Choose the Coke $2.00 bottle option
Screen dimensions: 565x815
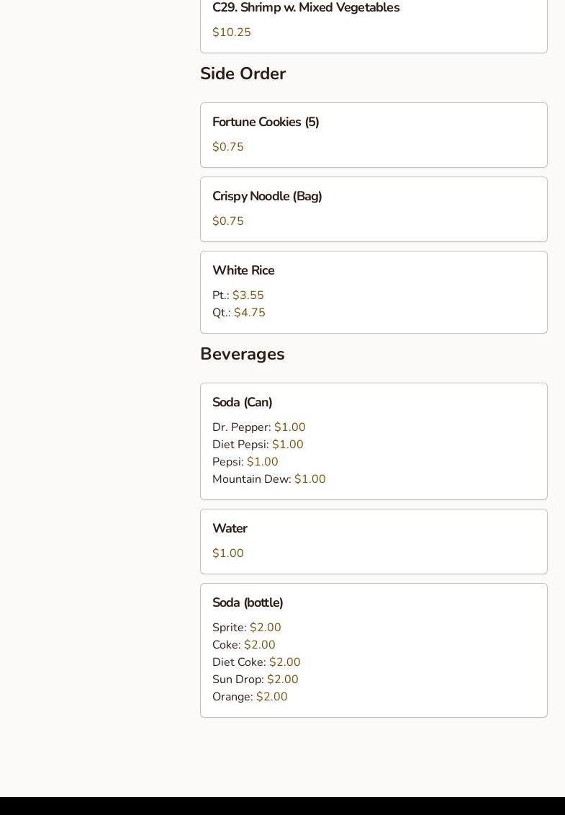coord(244,645)
